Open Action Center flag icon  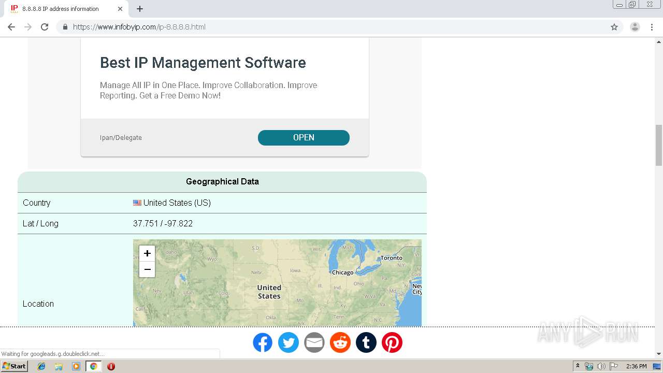614,366
